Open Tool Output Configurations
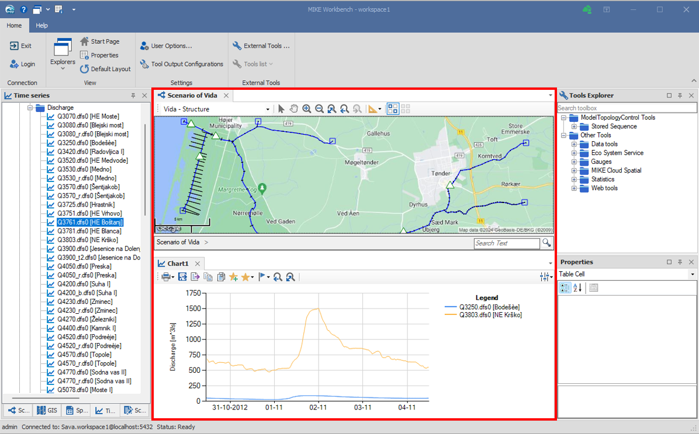The height and width of the screenshot is (434, 699). 181,64
